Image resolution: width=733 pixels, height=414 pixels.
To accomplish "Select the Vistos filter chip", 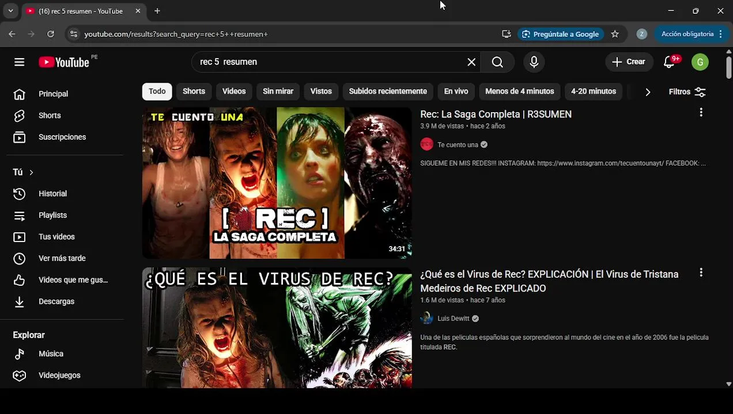I will pos(321,91).
